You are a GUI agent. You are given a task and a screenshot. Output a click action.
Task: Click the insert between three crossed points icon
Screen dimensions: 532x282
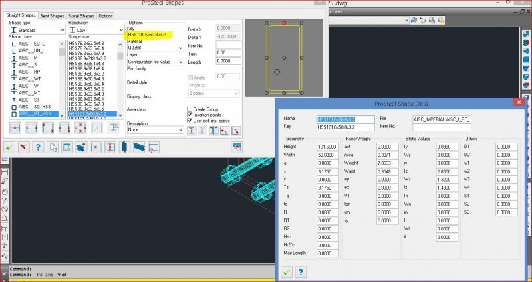[x=110, y=147]
